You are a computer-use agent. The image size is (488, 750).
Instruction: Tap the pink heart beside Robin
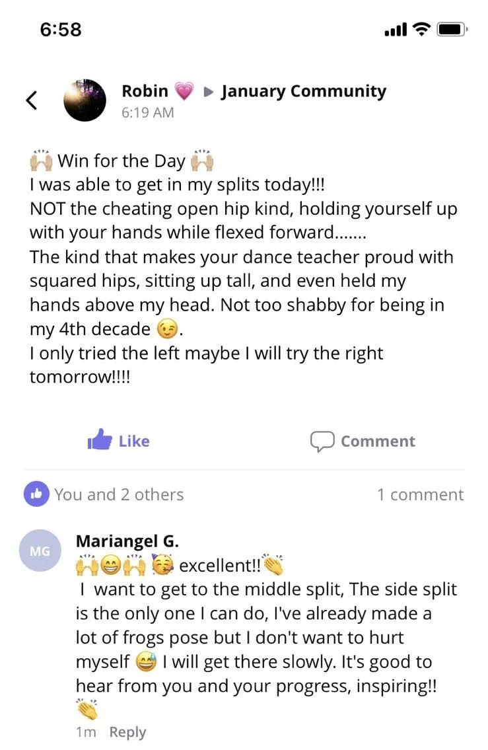184,91
